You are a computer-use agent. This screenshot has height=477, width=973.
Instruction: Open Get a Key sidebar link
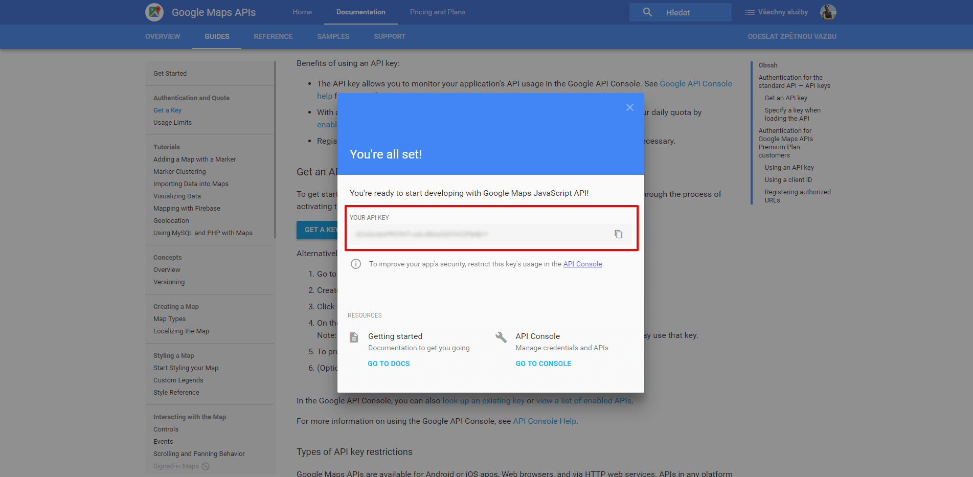point(167,110)
